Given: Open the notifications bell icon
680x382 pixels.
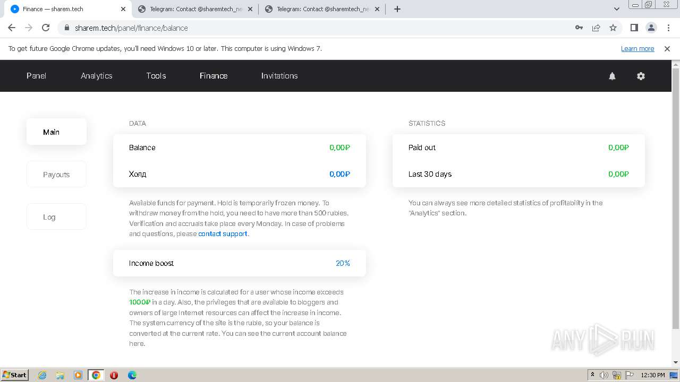Looking at the screenshot, I should [612, 76].
